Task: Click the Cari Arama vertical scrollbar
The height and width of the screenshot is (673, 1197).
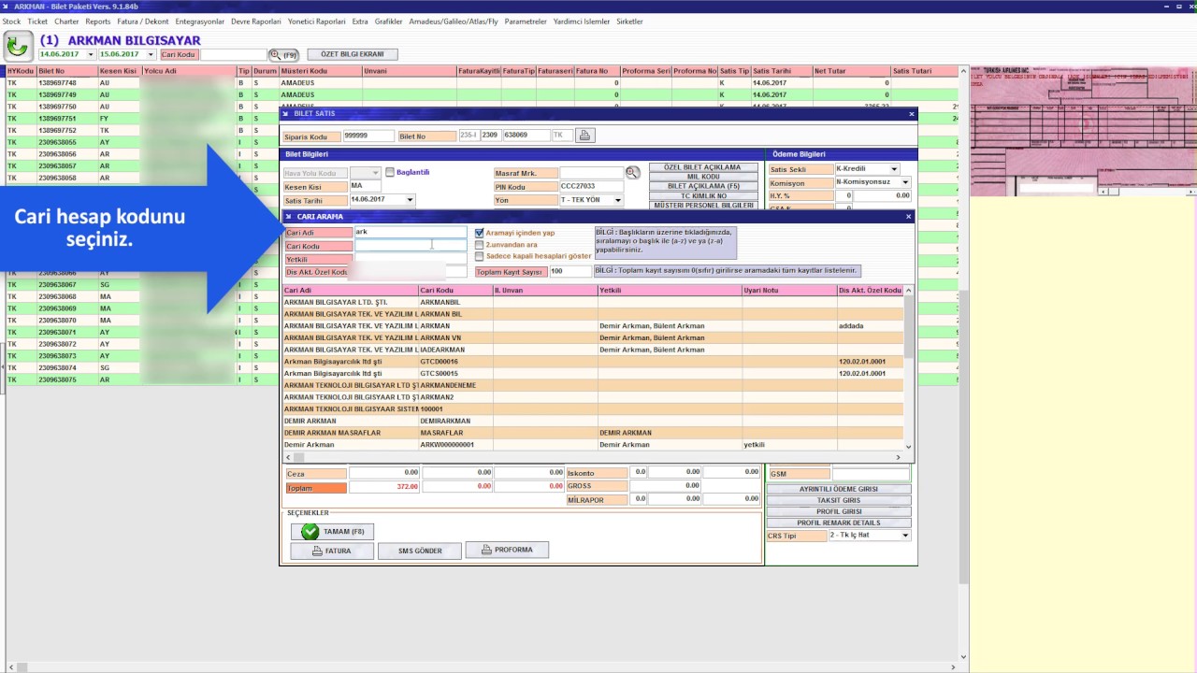Action: pos(908,369)
